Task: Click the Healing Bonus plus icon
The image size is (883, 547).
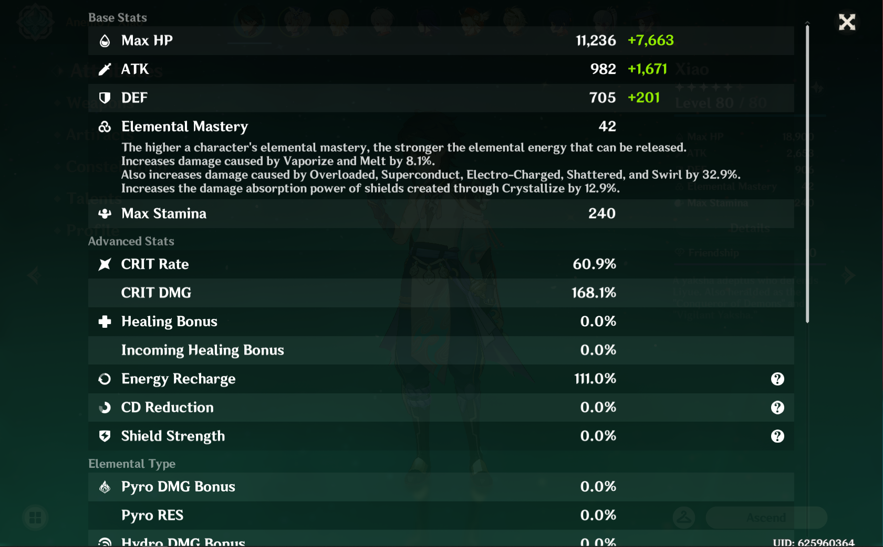Action: coord(105,321)
